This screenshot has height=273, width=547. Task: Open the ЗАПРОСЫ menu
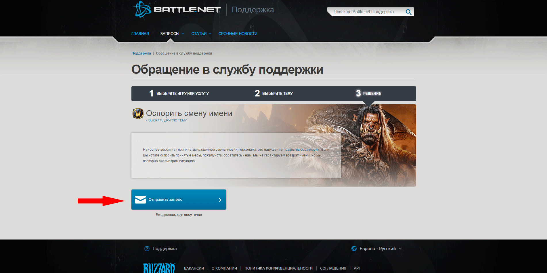[x=170, y=34]
